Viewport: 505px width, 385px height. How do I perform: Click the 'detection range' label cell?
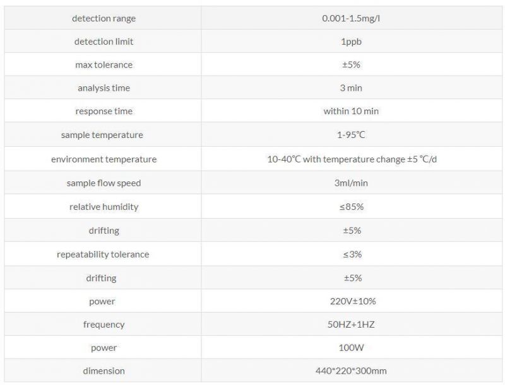coord(104,18)
